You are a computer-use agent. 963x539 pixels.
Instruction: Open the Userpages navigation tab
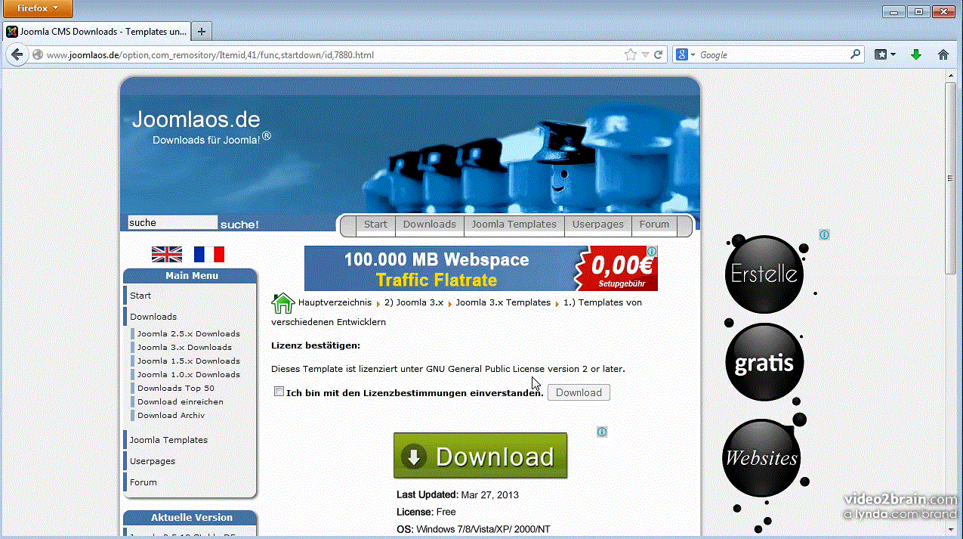pyautogui.click(x=598, y=225)
